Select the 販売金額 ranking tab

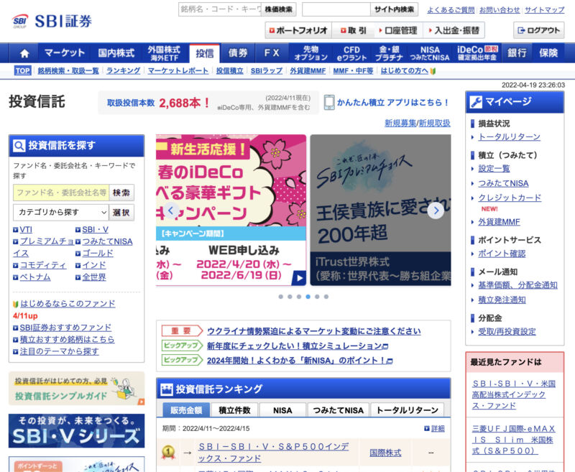point(186,410)
